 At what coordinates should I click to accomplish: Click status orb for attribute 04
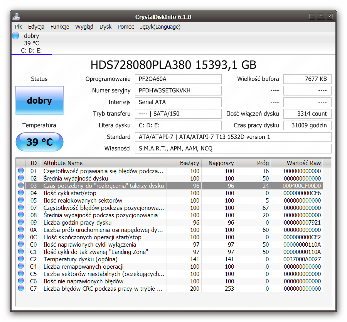tap(21, 193)
